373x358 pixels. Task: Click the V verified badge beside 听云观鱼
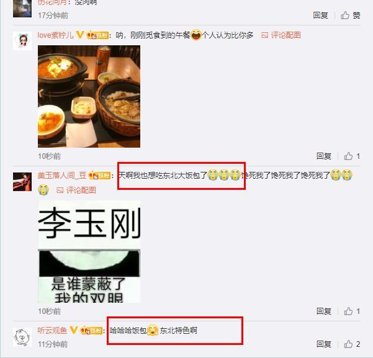tap(73, 330)
